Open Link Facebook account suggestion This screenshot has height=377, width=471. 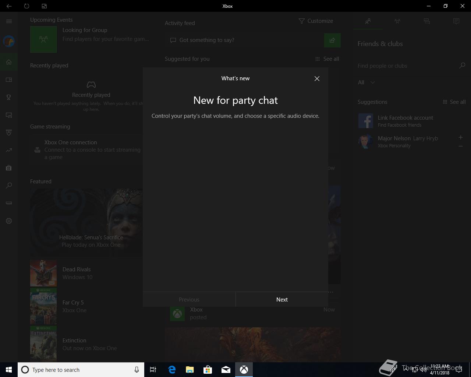pos(412,121)
